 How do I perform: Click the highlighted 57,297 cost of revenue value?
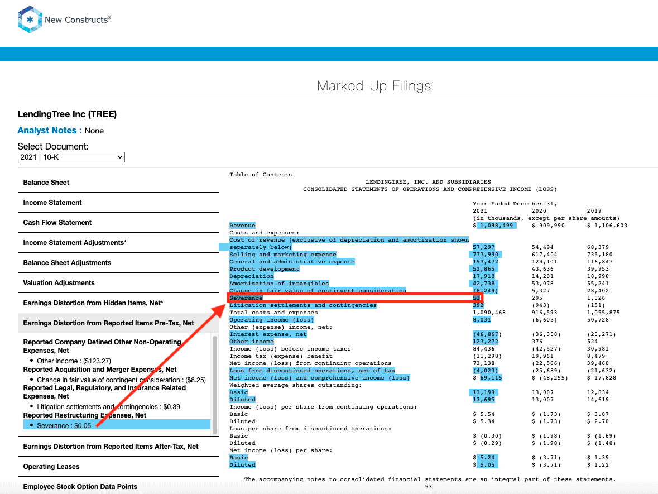click(483, 247)
